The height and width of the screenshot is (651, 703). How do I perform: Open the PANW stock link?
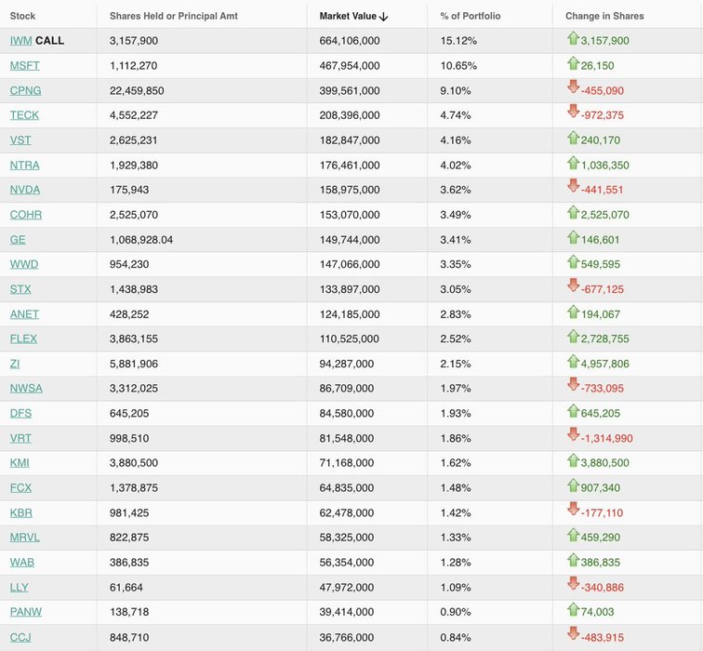[26, 612]
